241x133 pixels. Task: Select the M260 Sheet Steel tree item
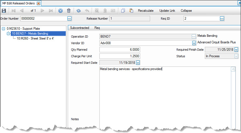[x=35, y=38]
